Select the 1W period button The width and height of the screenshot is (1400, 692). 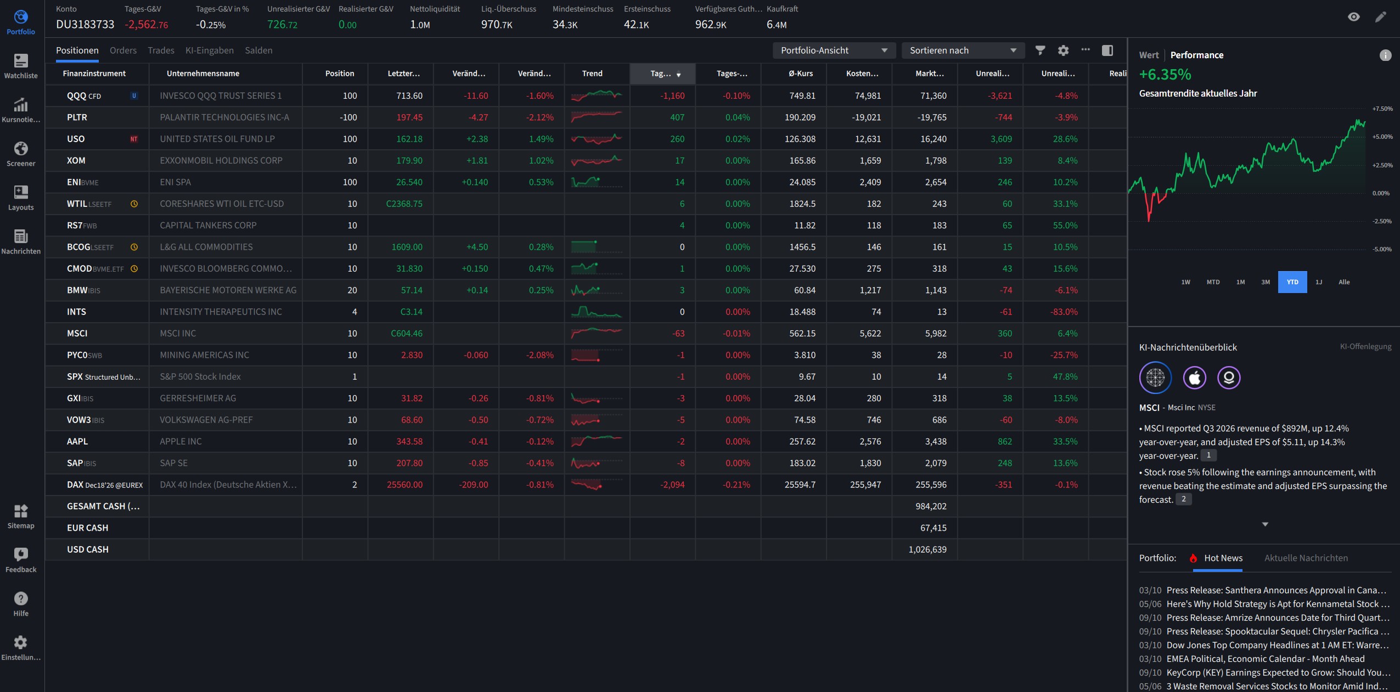click(1185, 282)
